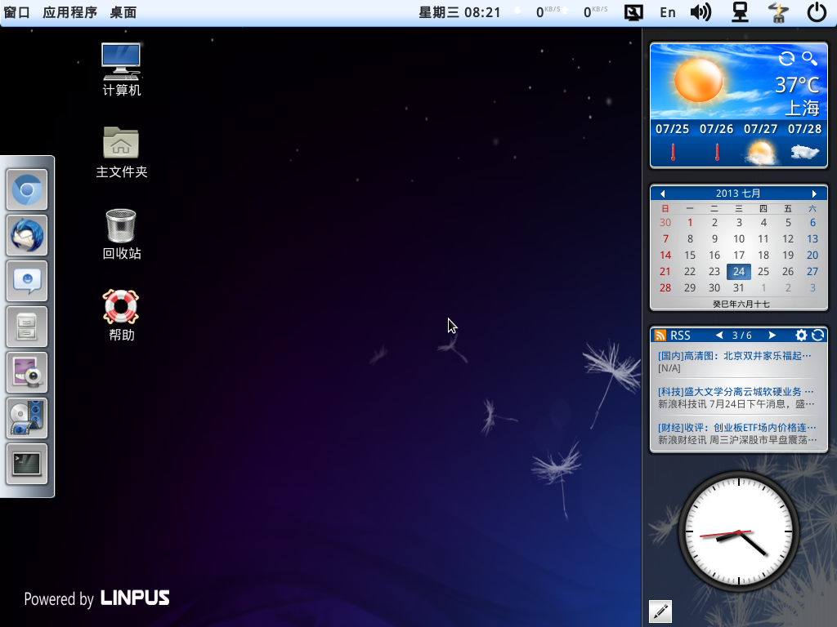Launch the webcam application from dock
Image resolution: width=837 pixels, height=627 pixels.
pyautogui.click(x=27, y=372)
